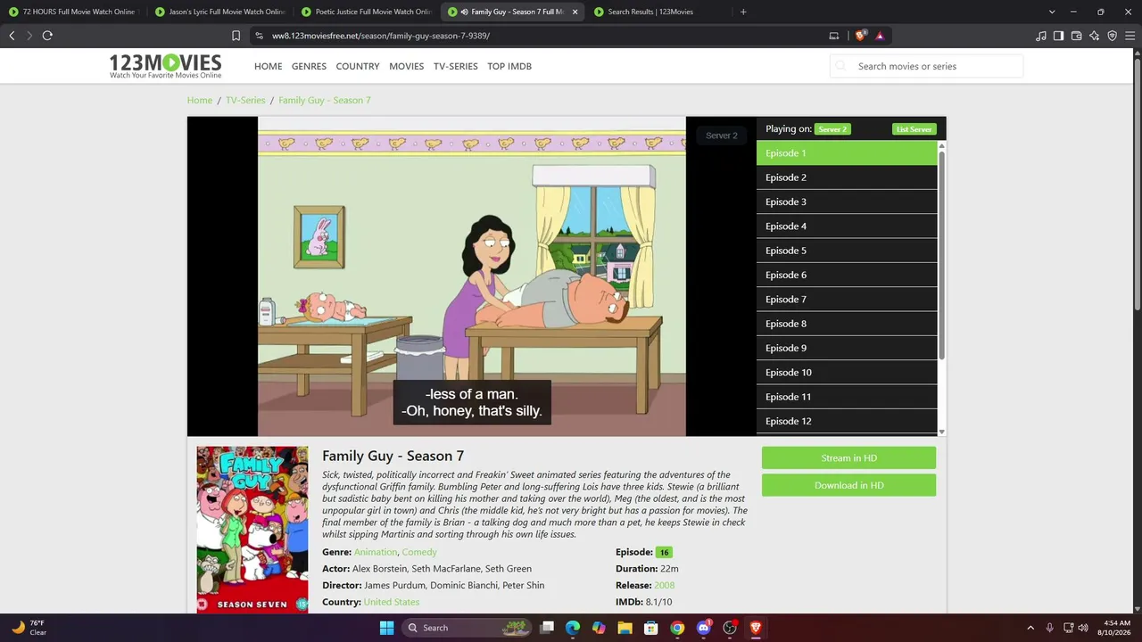Open the MOVIES menu item
This screenshot has width=1142, height=642.
[406, 66]
